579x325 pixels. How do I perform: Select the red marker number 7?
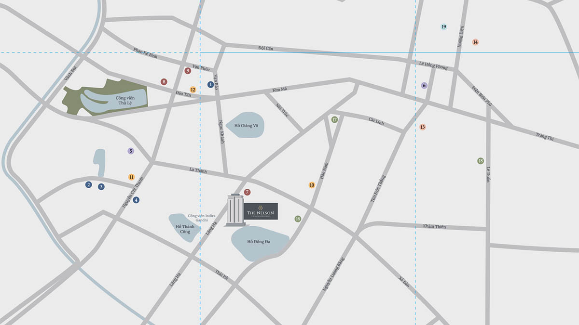coord(247,192)
